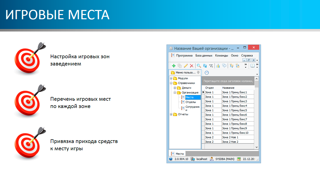Click the speech bubbles comments icon
The image size is (320, 180).
point(224,66)
